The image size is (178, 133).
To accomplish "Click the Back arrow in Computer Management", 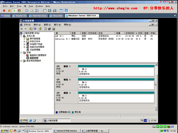I will (x=22, y=29).
